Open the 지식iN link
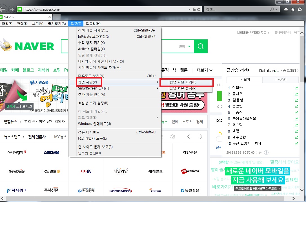 [x=43, y=70]
